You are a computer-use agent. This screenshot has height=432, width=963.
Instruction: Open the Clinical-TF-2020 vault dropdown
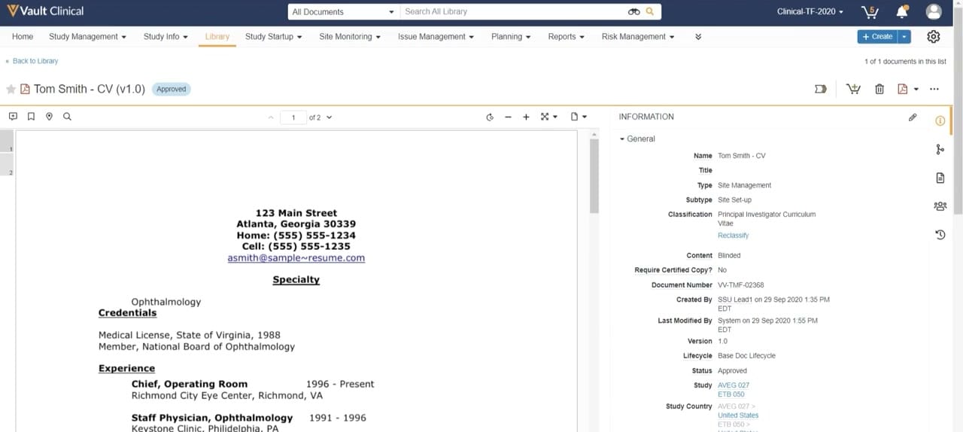click(x=810, y=11)
